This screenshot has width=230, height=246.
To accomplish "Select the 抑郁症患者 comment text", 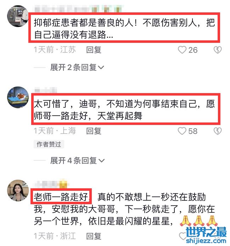I will 124,28.
